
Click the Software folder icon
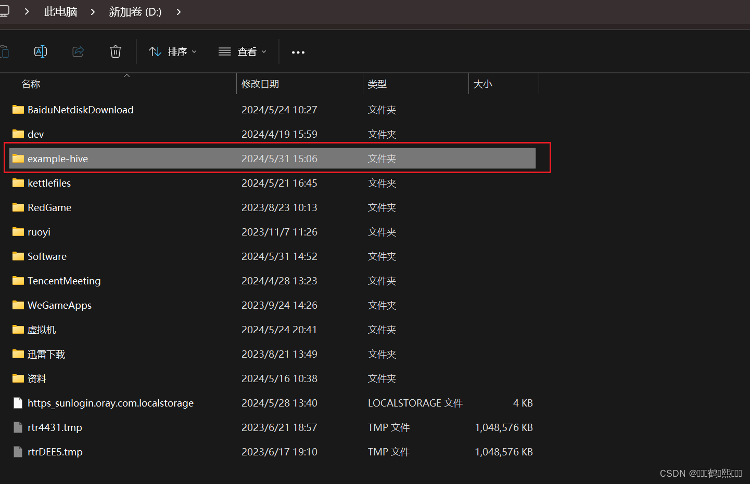pos(18,256)
